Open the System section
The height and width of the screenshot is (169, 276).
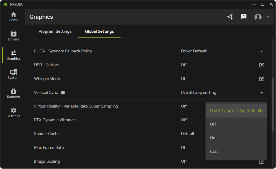(13, 74)
